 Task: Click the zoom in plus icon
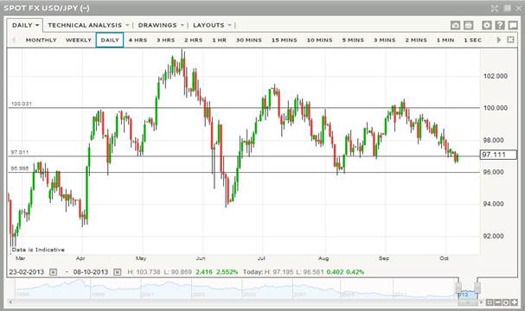coord(514,302)
